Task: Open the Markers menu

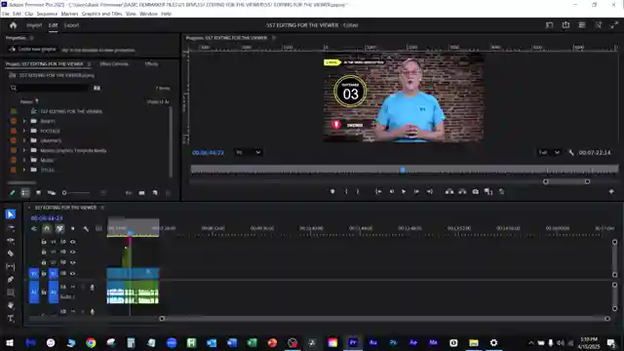Action: (x=69, y=14)
